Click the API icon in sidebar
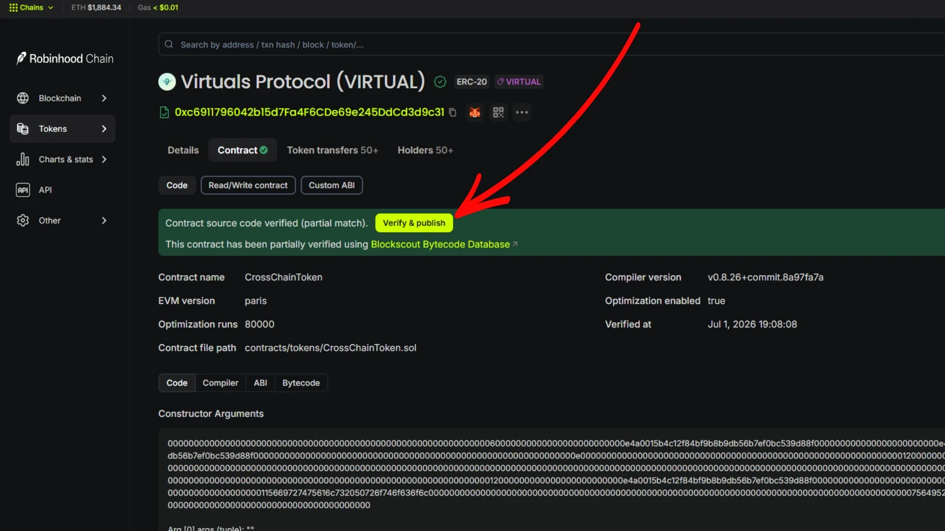 click(x=23, y=190)
